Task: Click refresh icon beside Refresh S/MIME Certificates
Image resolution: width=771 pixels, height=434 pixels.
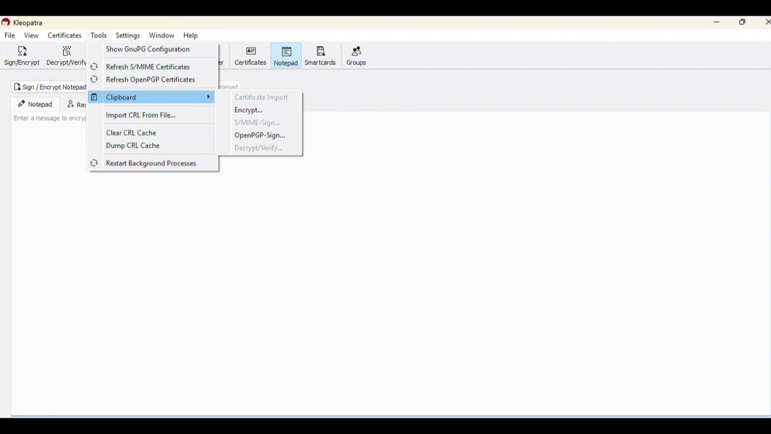Action: click(94, 67)
